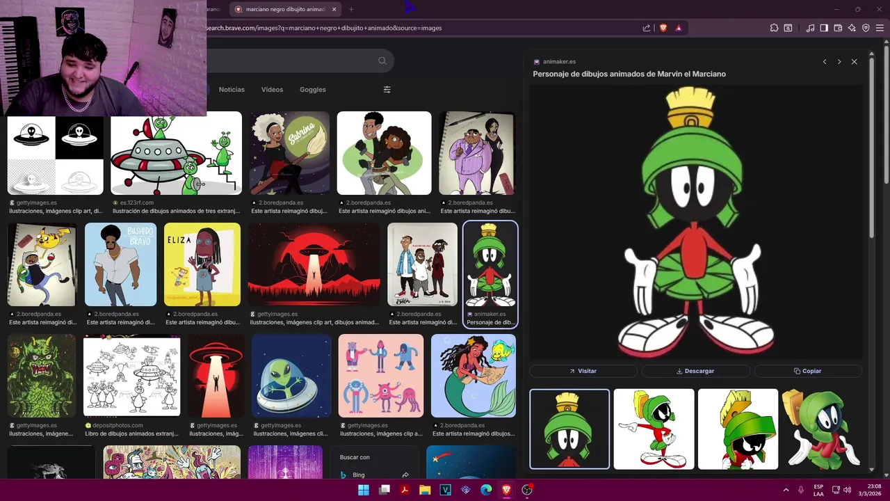The height and width of the screenshot is (501, 890).
Task: Switch to the Noticias search tab
Action: pyautogui.click(x=232, y=89)
